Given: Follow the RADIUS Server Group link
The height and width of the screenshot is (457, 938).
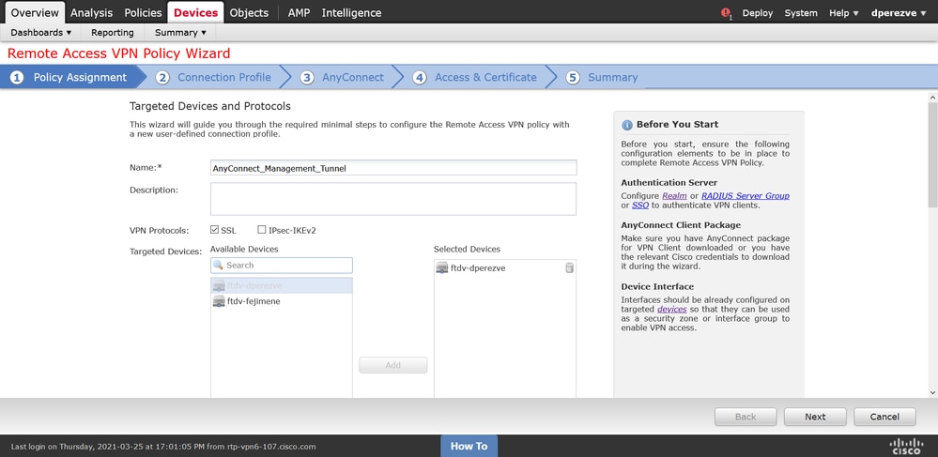Looking at the screenshot, I should click(x=746, y=196).
